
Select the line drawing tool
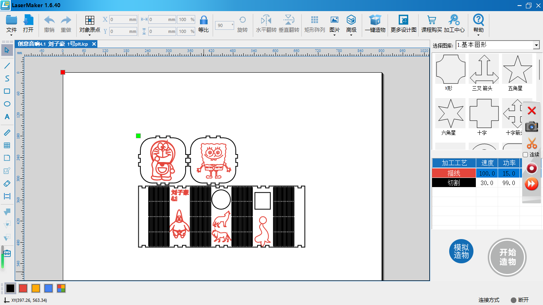coord(7,66)
